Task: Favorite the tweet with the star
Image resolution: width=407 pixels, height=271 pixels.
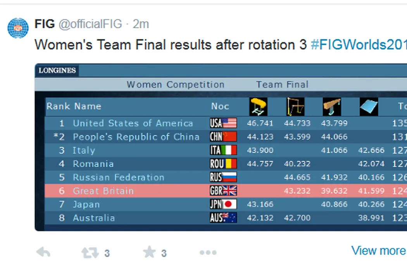Action: click(x=149, y=252)
